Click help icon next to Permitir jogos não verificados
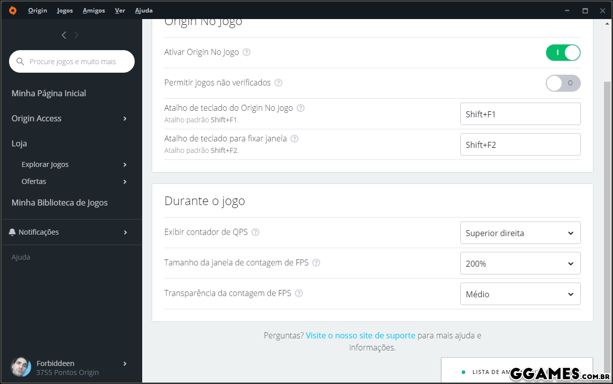This screenshot has height=384, width=613. click(x=278, y=83)
